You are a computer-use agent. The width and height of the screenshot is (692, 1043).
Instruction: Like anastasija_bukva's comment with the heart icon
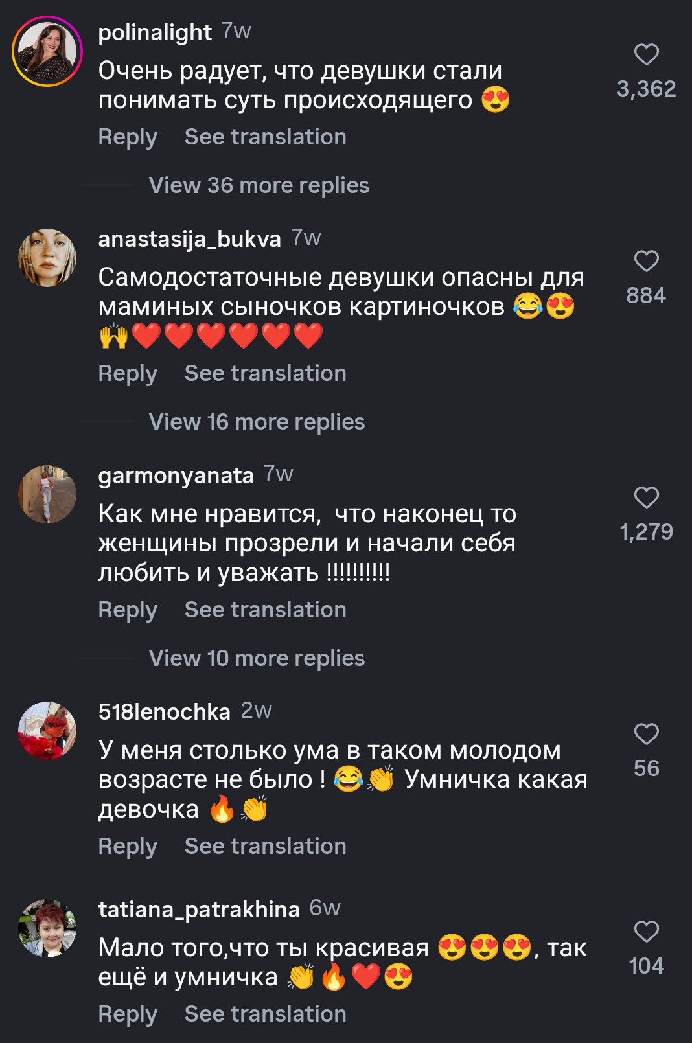tap(646, 262)
